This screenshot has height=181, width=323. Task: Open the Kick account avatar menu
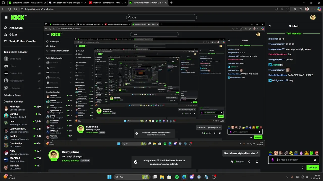pos(313,17)
